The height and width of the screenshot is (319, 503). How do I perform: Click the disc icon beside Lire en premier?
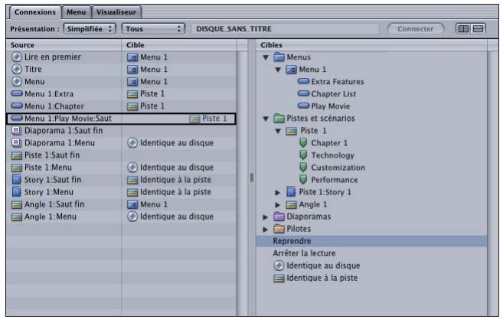17,57
